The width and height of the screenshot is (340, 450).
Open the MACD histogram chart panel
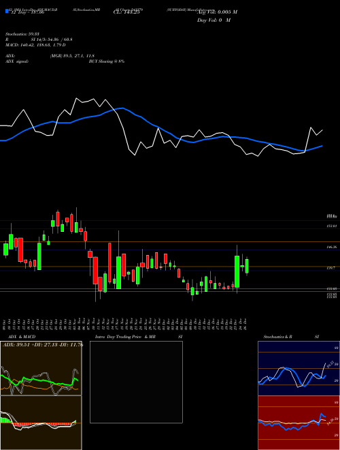pos(41,423)
